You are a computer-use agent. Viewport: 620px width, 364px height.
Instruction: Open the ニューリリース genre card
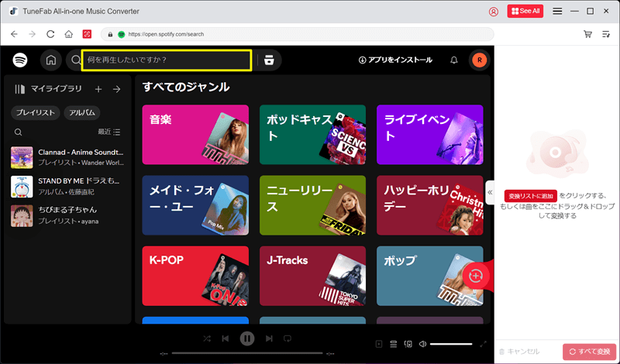click(x=313, y=205)
